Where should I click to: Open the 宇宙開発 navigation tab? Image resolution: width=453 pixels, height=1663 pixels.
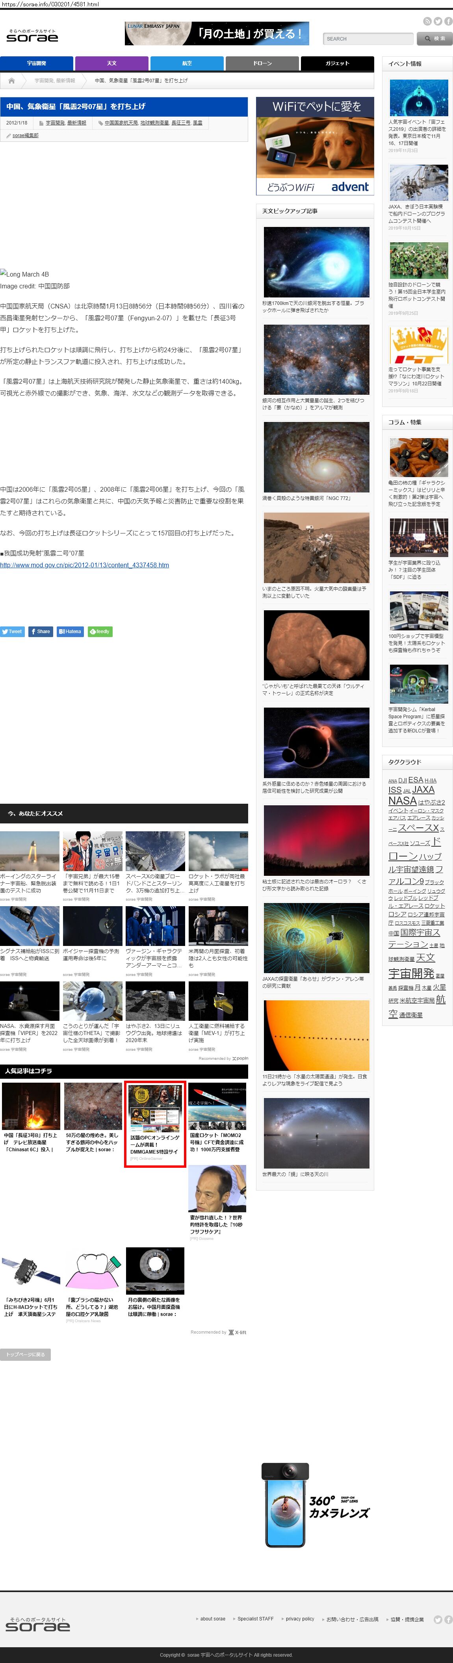36,63
